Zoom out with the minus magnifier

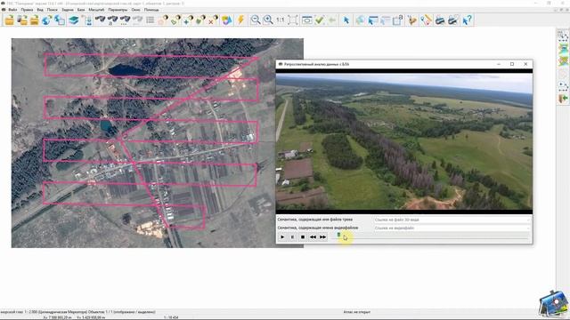tap(256, 20)
